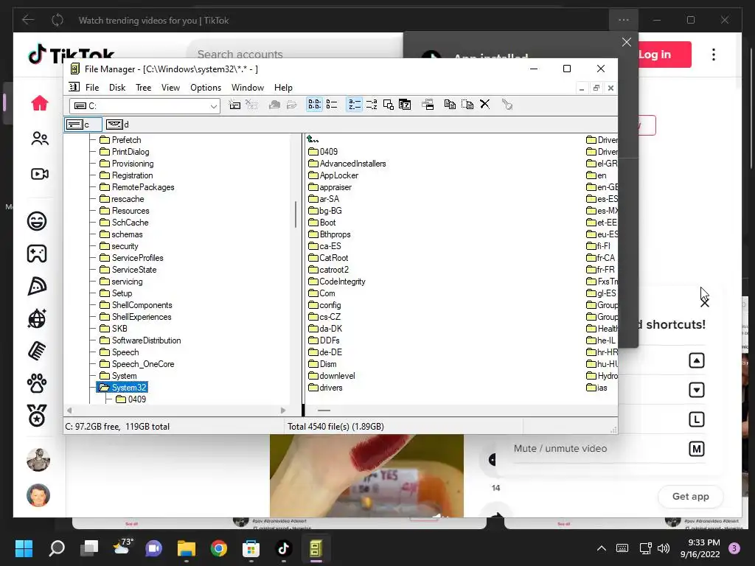Click the TikTok comedy smiley face icon
Viewport: 755px width, 566px height.
(x=37, y=221)
